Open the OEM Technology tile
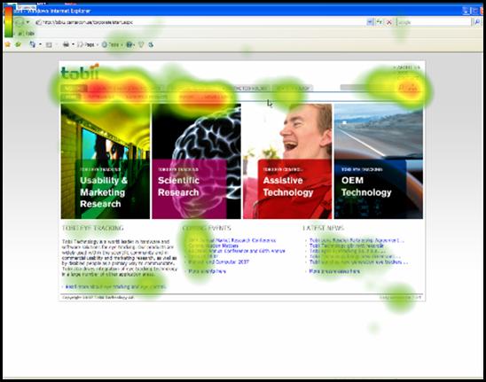Viewport: 486px width, 382px height. (x=379, y=161)
